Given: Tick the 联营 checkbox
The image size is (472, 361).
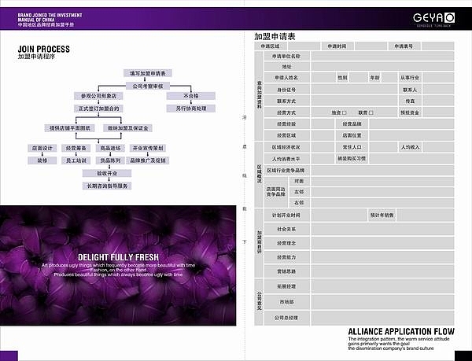Looking at the screenshot, I should coord(371,112).
